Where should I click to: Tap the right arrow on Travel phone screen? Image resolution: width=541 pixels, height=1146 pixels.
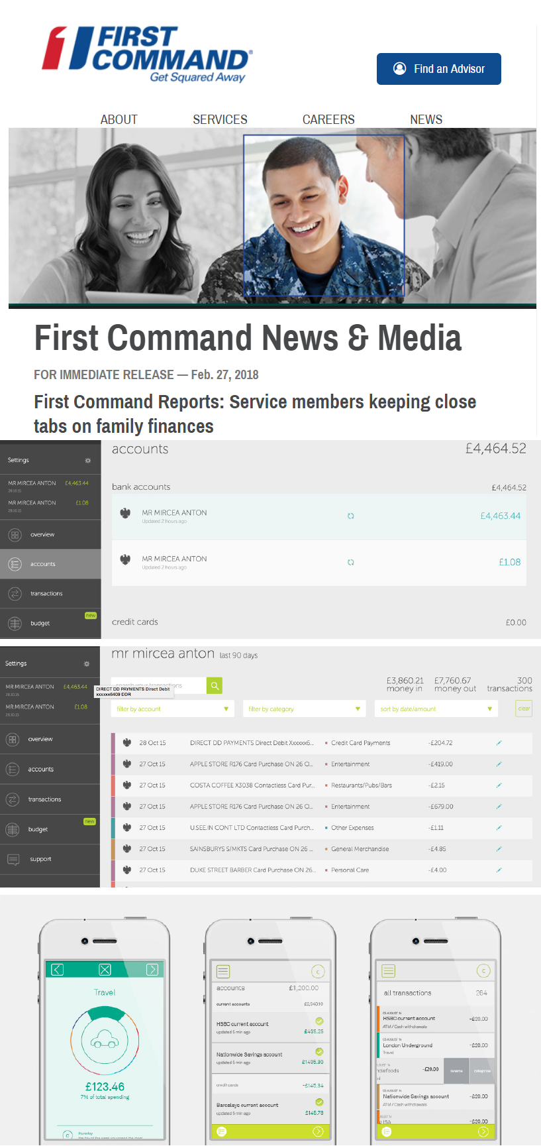coord(152,970)
